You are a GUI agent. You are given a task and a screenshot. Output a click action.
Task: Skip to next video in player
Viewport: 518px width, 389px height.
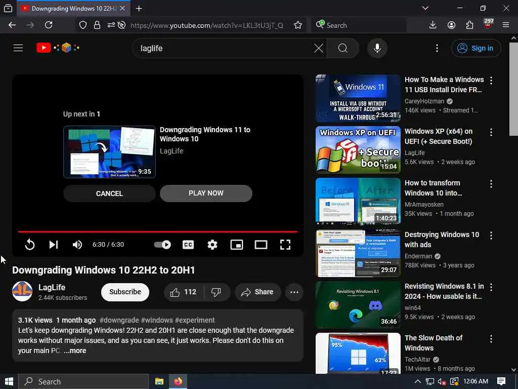54,245
